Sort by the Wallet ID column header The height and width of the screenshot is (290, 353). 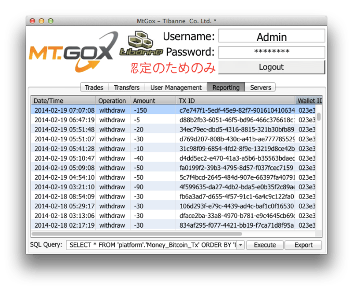(309, 101)
